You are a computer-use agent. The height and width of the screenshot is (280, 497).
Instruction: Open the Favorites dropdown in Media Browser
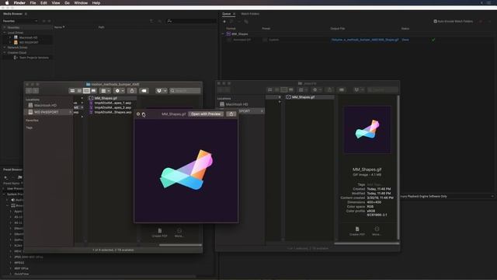20,21
